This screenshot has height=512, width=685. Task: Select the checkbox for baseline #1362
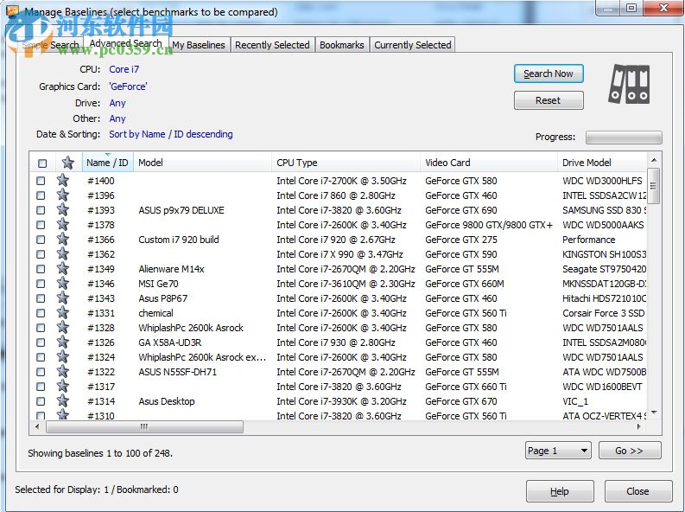tap(41, 254)
